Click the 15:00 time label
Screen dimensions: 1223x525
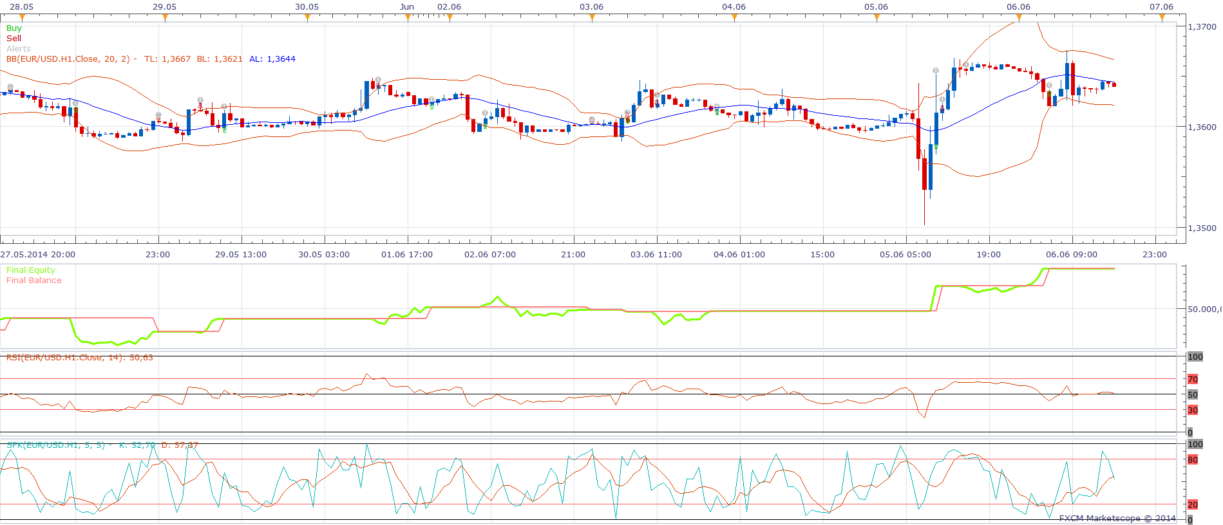tap(822, 254)
